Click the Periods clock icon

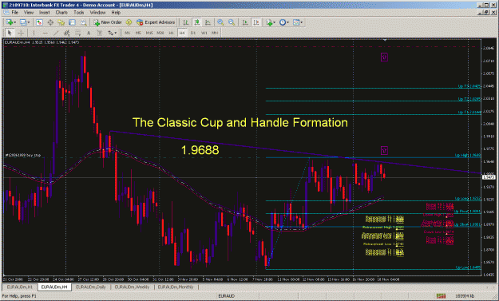tap(283, 22)
